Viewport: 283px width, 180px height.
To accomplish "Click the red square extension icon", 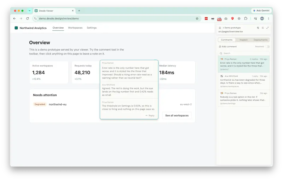I will [x=206, y=18].
